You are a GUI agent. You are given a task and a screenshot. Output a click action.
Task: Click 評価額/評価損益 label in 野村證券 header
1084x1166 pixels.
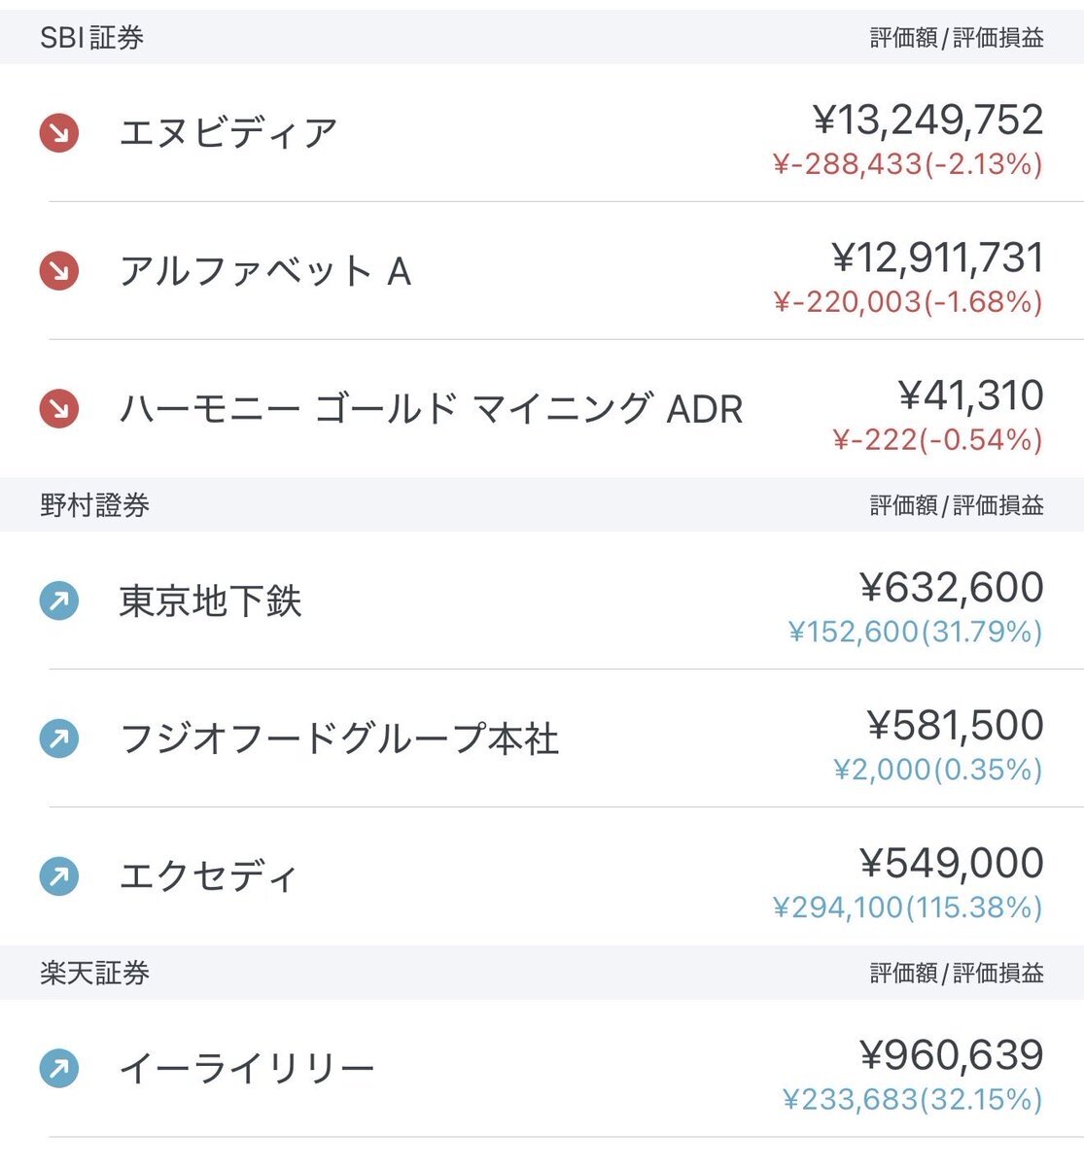(x=957, y=505)
